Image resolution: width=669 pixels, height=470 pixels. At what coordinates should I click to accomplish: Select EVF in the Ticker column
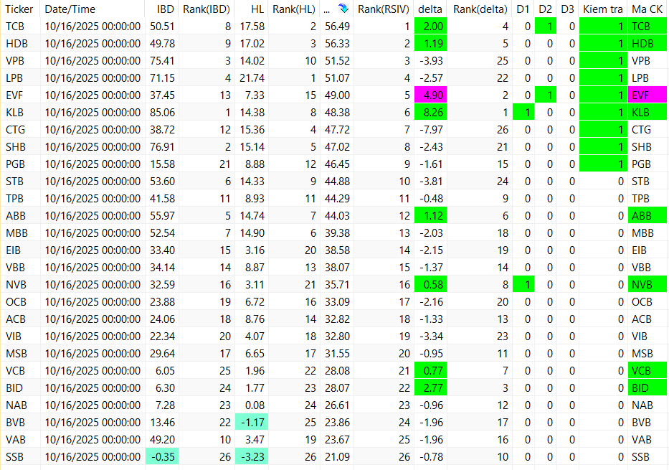coord(14,95)
